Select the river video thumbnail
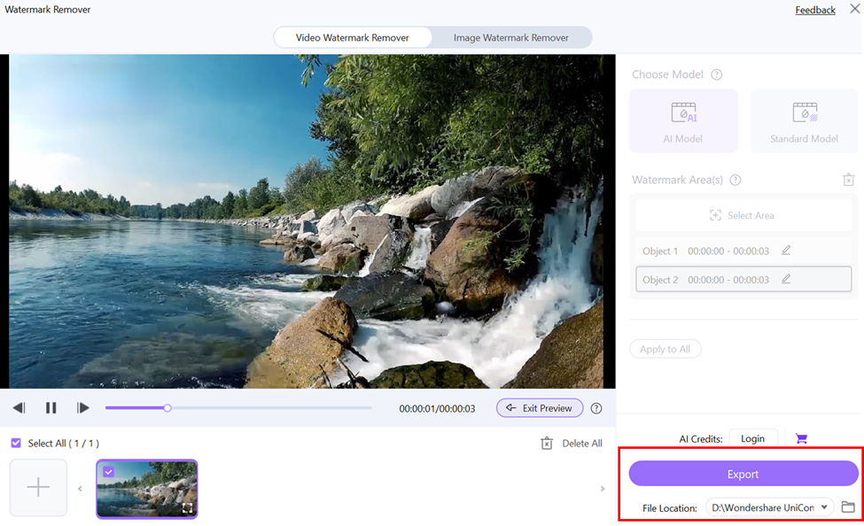 pos(147,489)
